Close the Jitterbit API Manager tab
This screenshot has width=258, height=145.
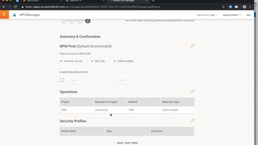[x=146, y=1]
